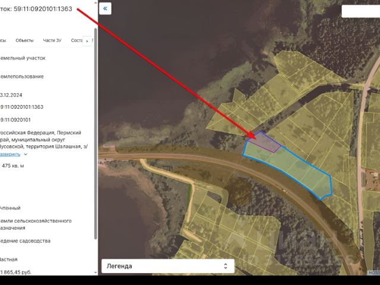Screen dimensions: 380x285
Task: Click the info panel vertical scrollbar
Action: click(x=95, y=133)
